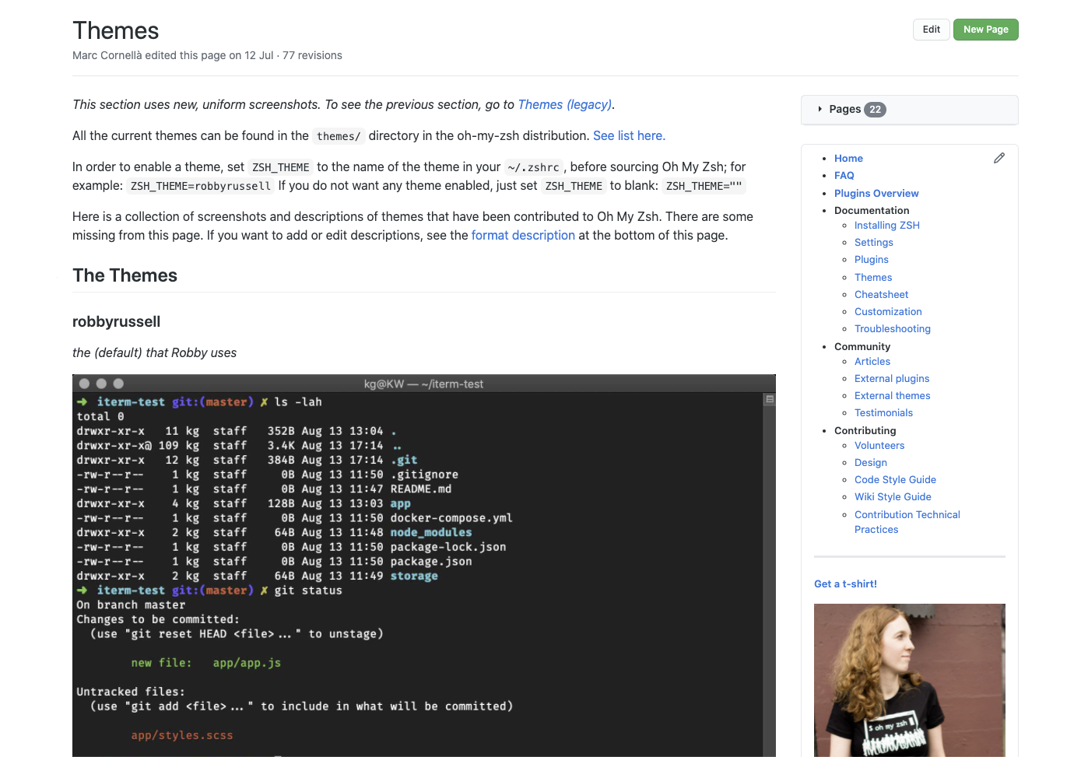Open the Code Style Guide link
This screenshot has width=1081, height=757.
895,479
